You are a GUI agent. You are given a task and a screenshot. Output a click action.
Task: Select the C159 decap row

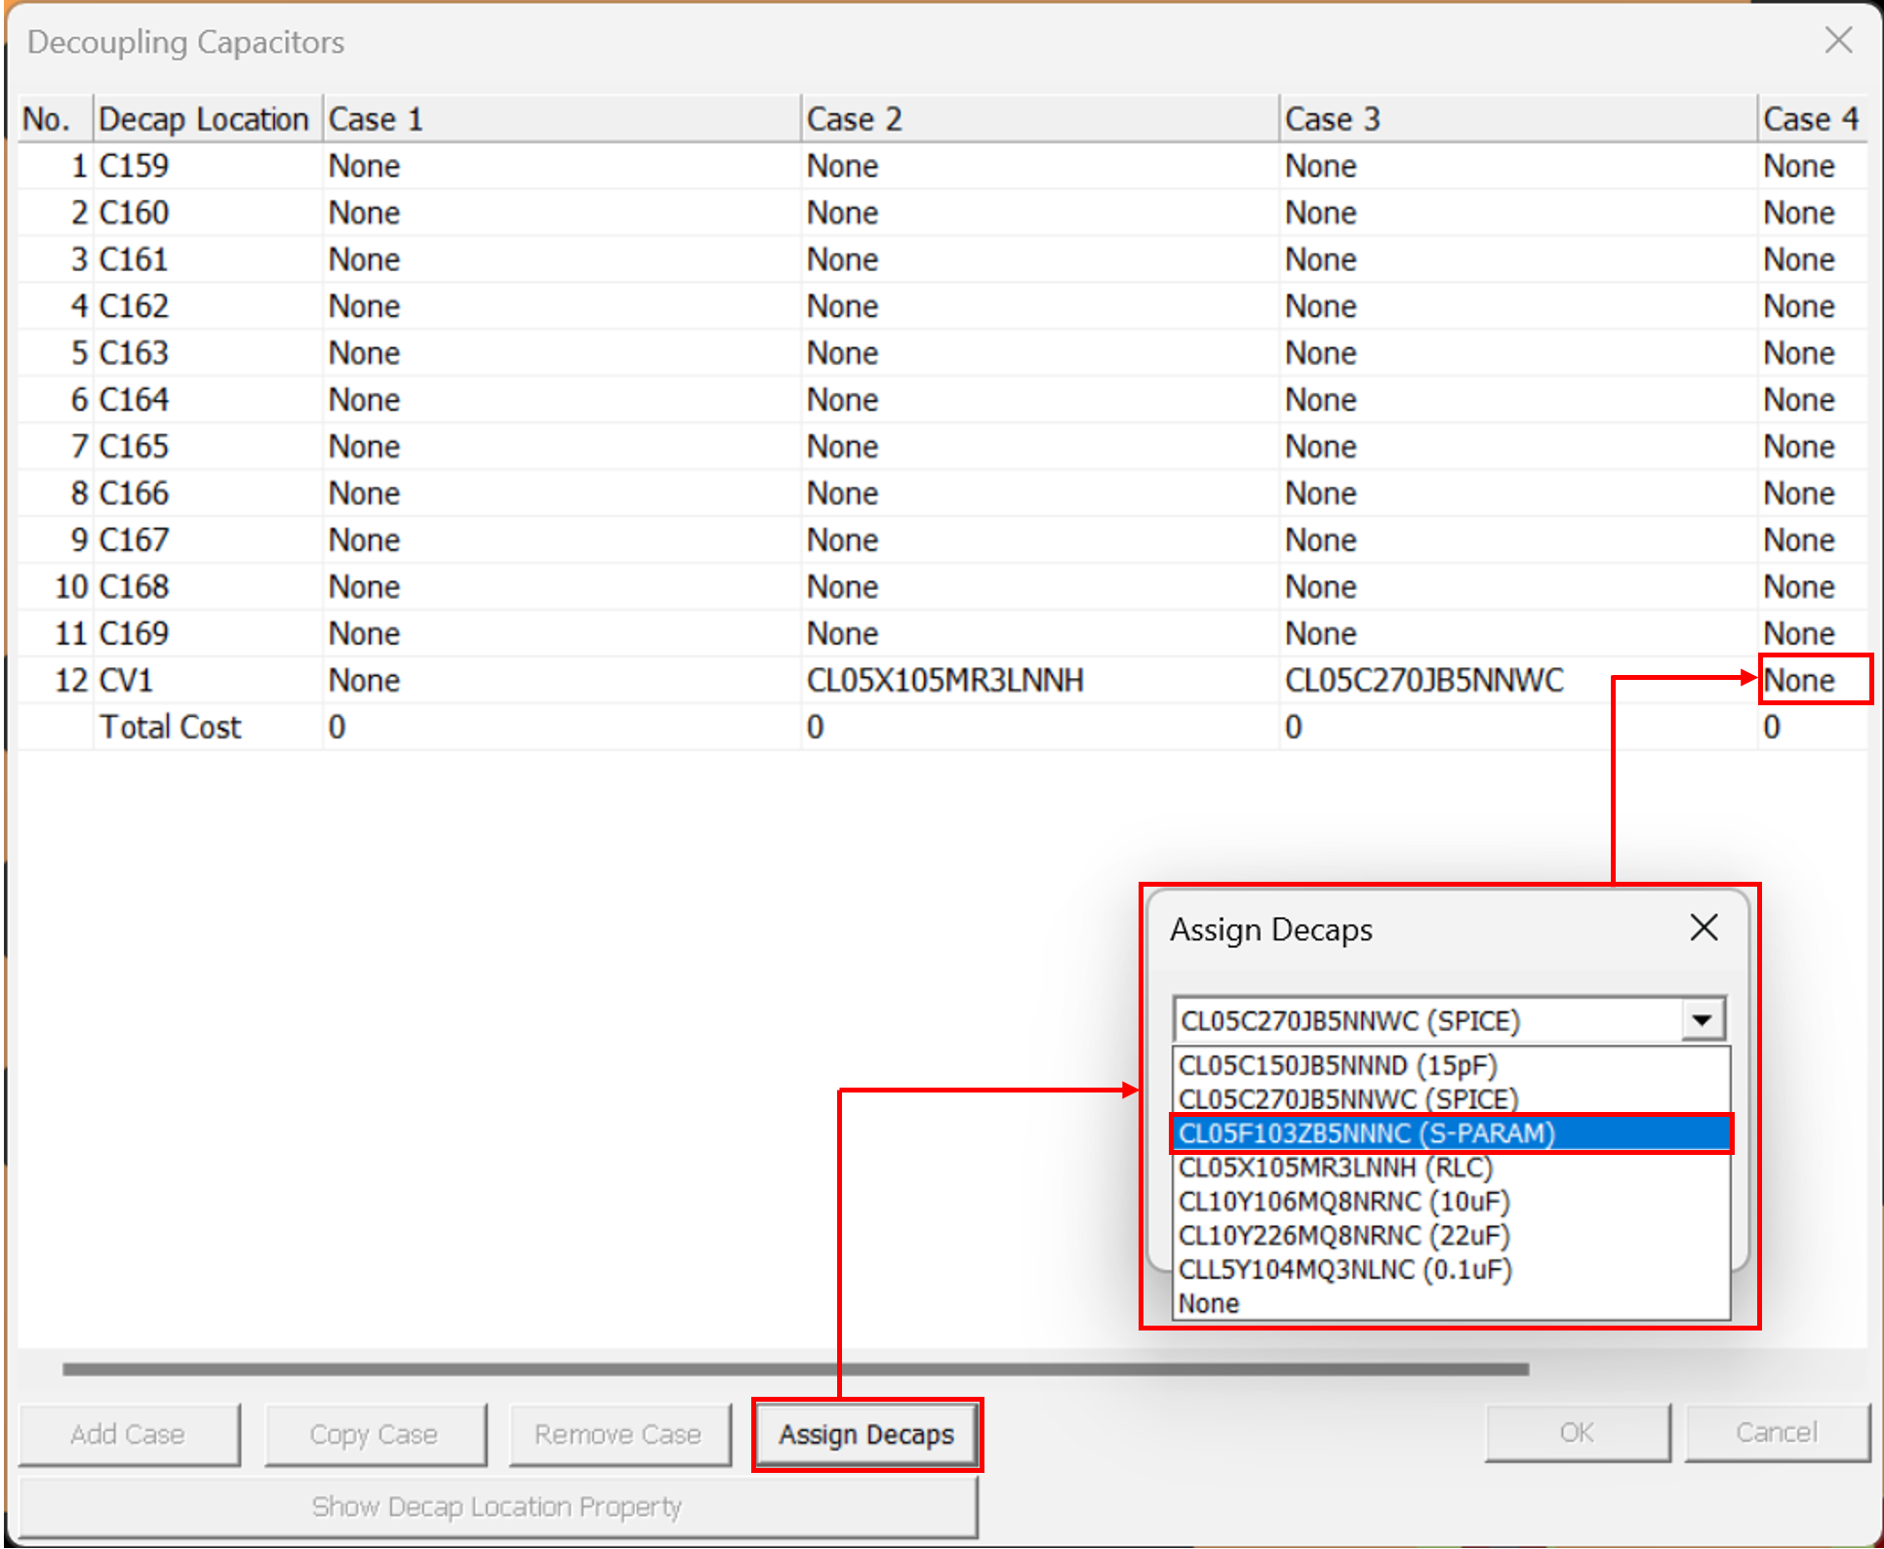(134, 166)
